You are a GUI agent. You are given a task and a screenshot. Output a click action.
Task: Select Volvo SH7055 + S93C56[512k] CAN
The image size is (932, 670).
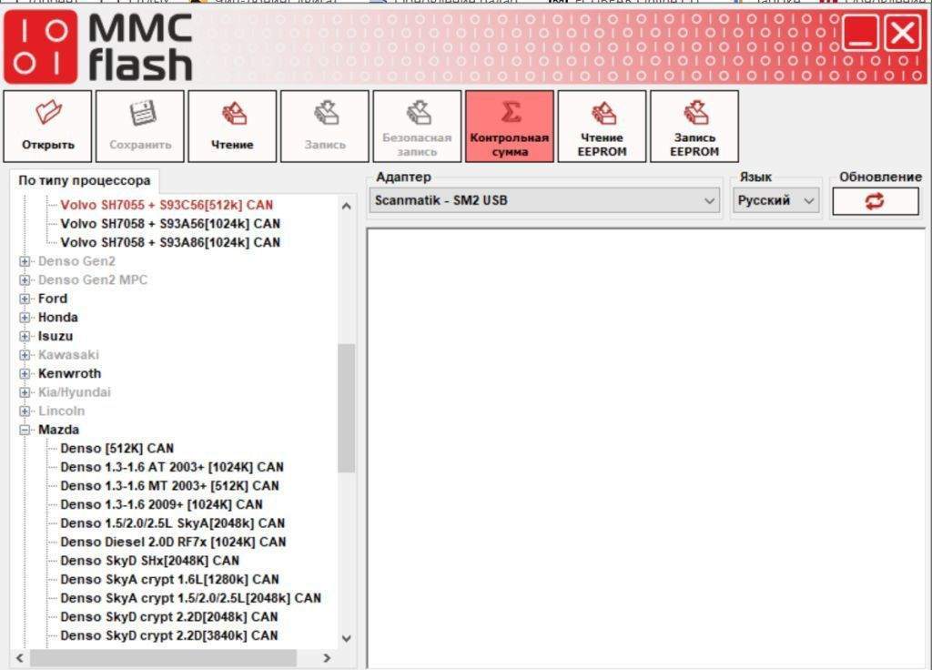[x=167, y=205]
